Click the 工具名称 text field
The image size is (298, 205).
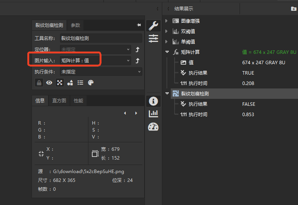pos(101,38)
